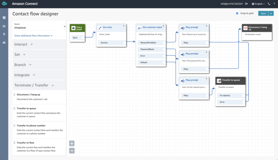Click the 'helpdesk (US East: N. Virgi...' text
The height and width of the screenshot is (160, 278).
click(x=151, y=34)
